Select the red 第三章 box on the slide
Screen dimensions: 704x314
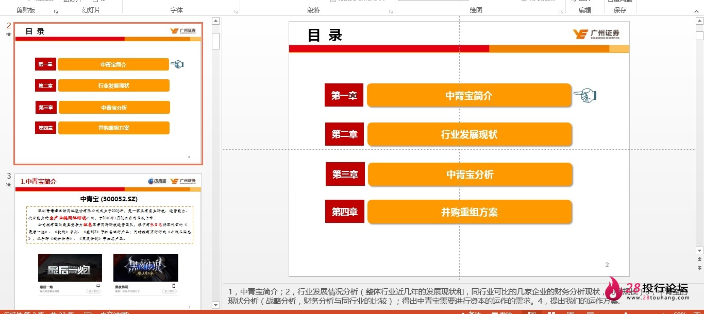[x=345, y=174]
